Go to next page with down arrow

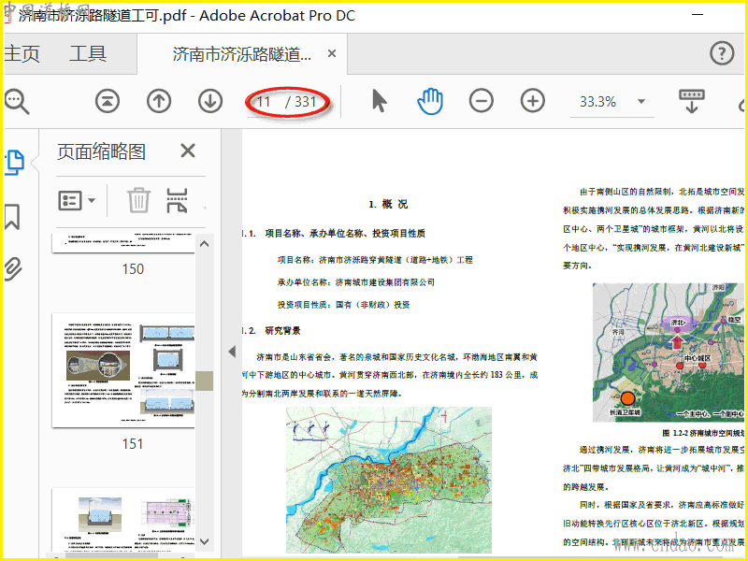[210, 101]
